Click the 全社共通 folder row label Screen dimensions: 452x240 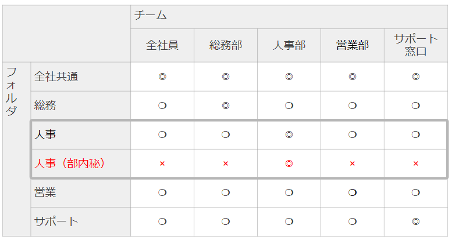[x=56, y=77]
